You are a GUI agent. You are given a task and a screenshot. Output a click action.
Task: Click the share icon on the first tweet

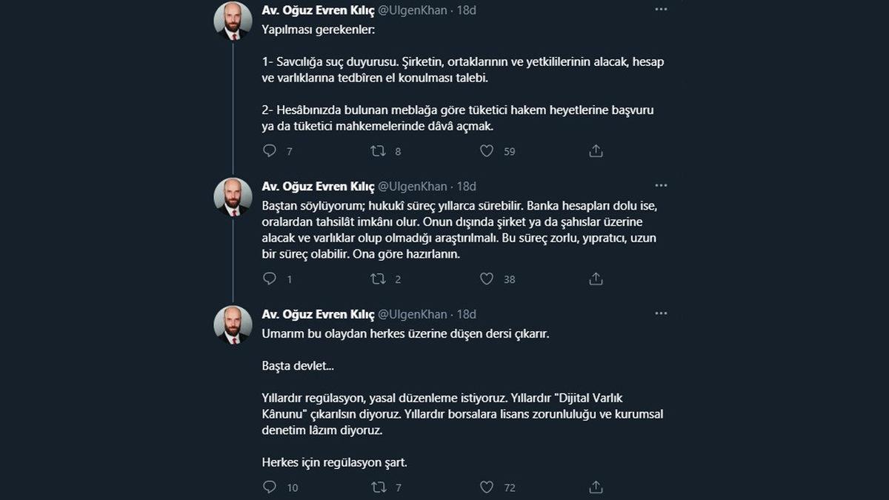coord(595,150)
